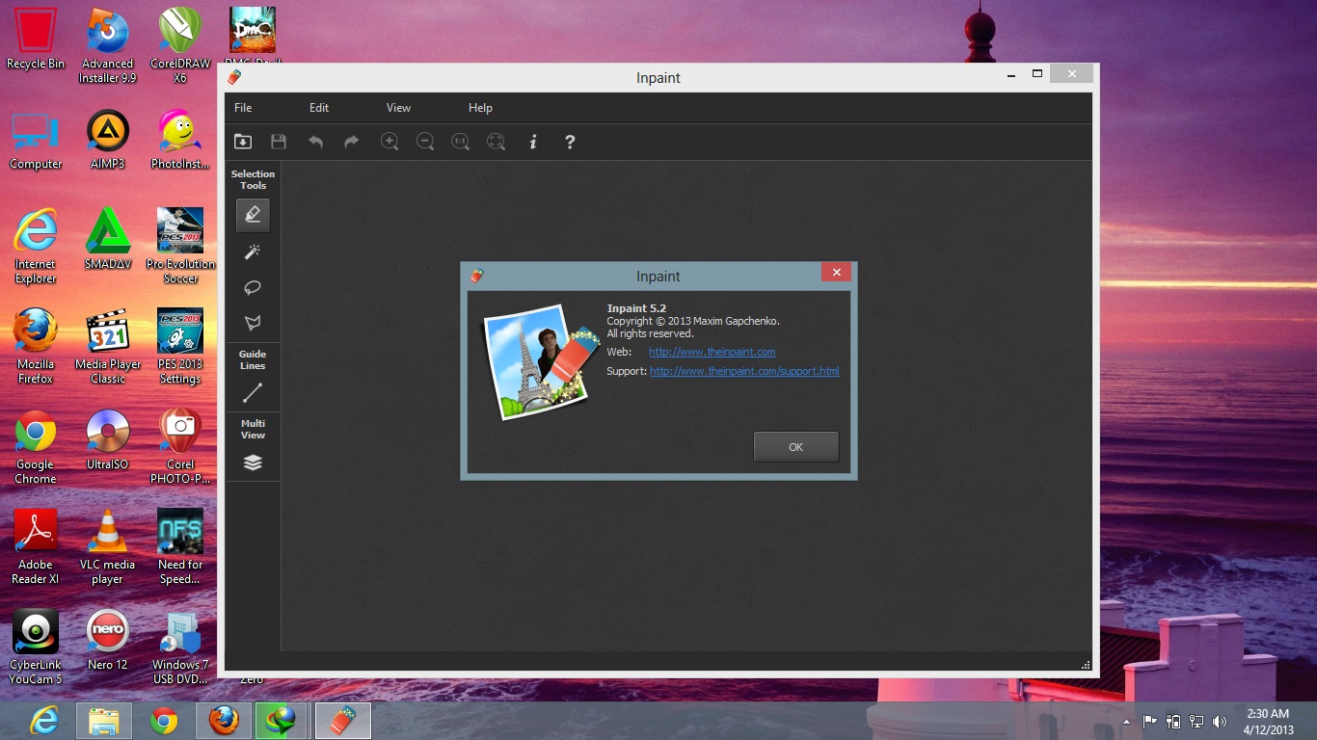Click the Zoom out magnifier icon
The width and height of the screenshot is (1317, 740).
[425, 142]
